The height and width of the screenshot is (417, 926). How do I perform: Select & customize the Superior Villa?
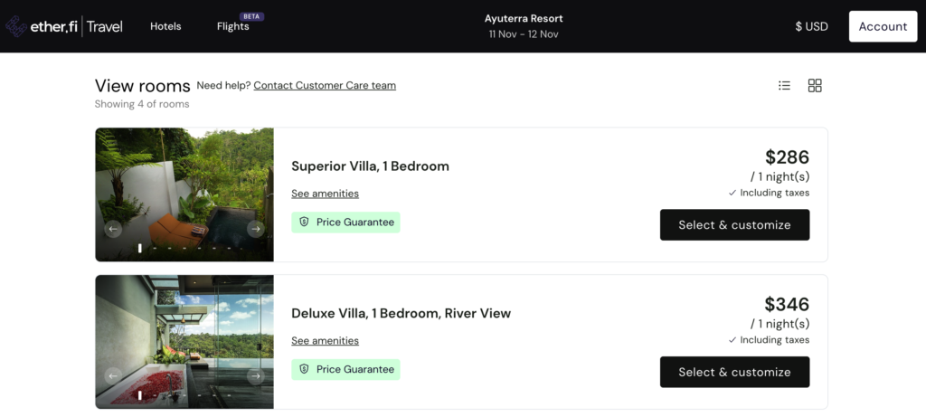(734, 225)
